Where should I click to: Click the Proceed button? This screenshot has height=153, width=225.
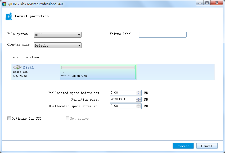click(183, 146)
